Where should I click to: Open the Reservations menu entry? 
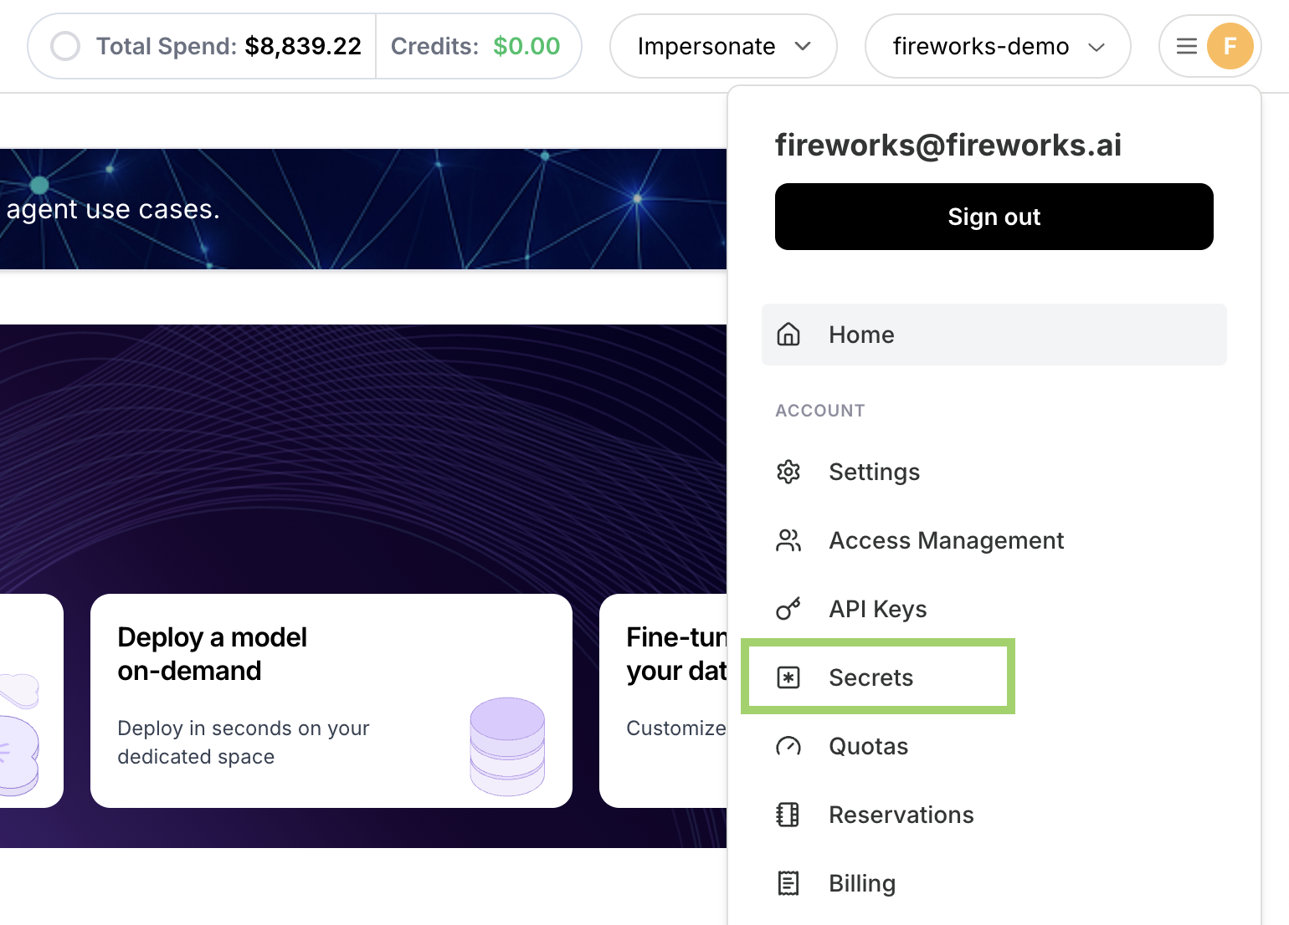coord(994,815)
